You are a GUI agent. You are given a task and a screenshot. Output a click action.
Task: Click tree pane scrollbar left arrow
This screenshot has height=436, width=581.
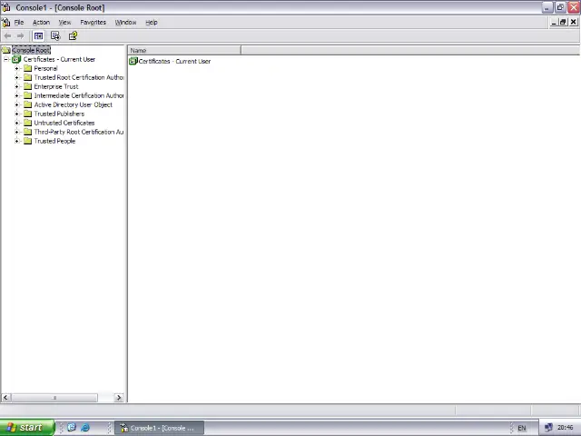(x=5, y=398)
